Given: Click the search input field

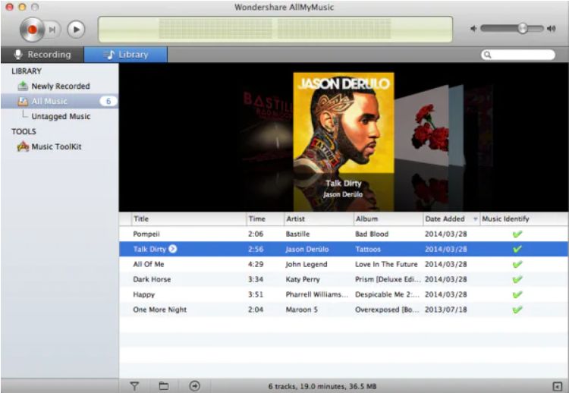Looking at the screenshot, I should [x=518, y=55].
